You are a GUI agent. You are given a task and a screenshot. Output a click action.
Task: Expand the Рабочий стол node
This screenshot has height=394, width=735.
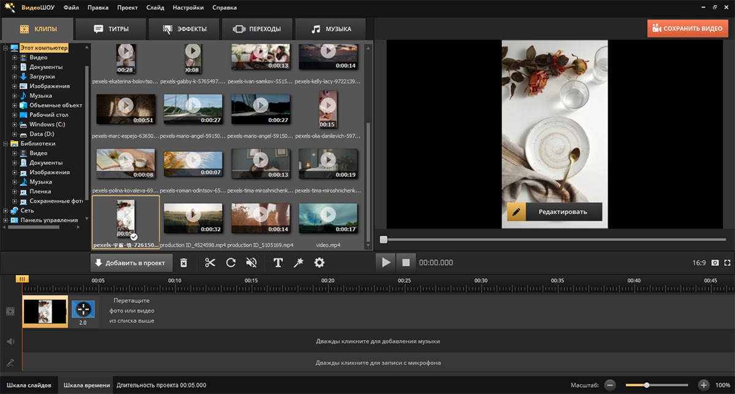(x=15, y=115)
